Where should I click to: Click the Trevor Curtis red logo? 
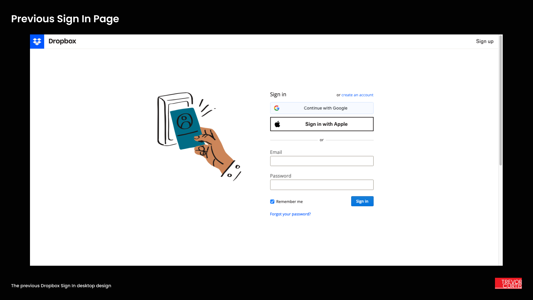(508, 283)
